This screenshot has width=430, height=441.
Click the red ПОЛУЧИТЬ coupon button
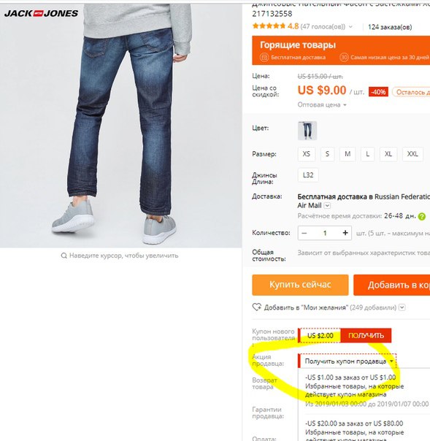click(x=366, y=336)
